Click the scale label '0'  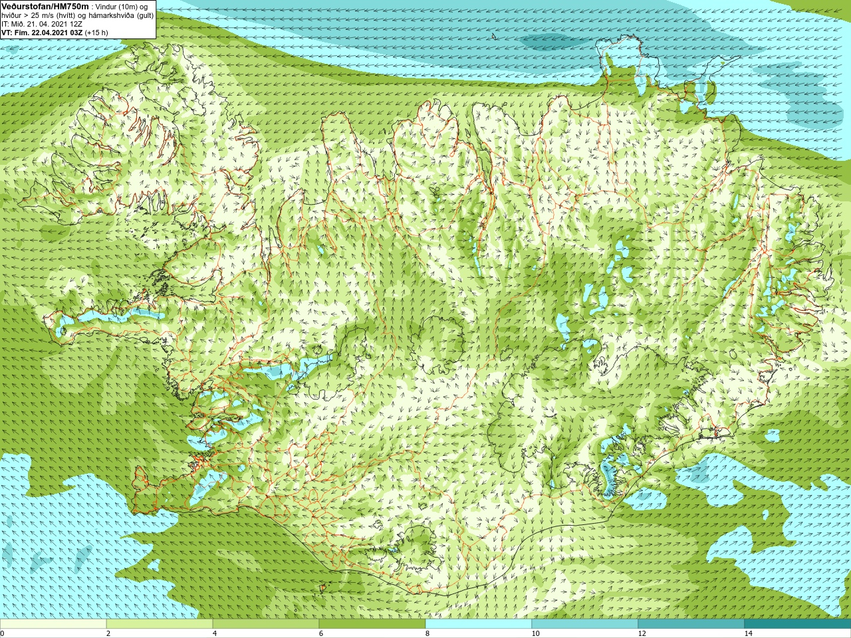[x=2, y=633]
